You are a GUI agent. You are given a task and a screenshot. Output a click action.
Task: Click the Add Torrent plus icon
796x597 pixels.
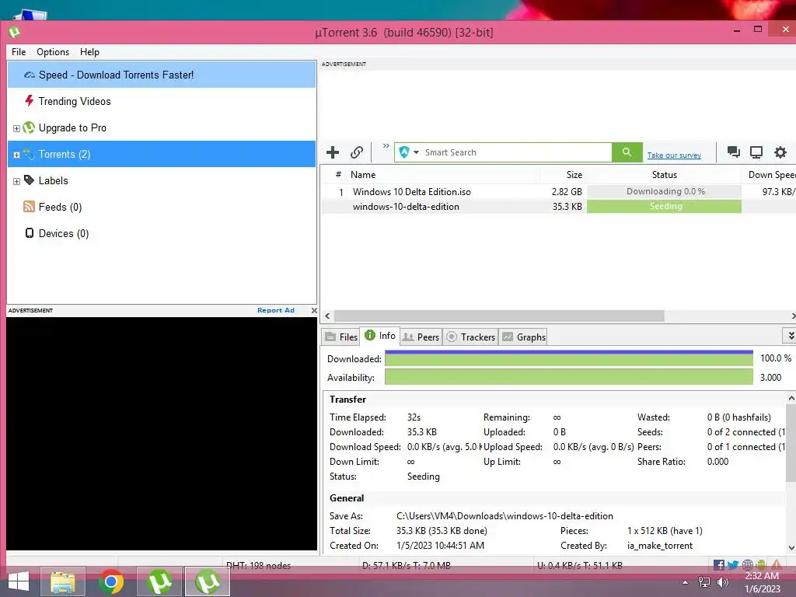click(333, 152)
